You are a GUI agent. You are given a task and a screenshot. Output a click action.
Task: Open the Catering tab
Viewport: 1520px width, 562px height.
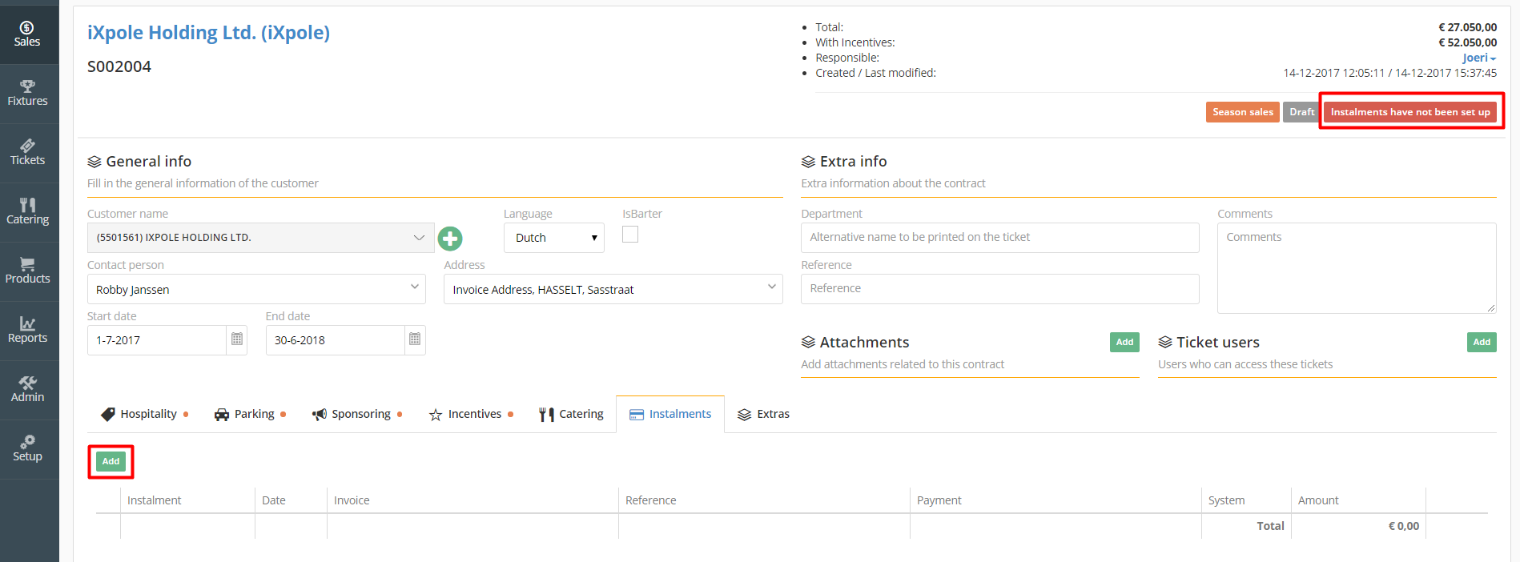pyautogui.click(x=571, y=414)
